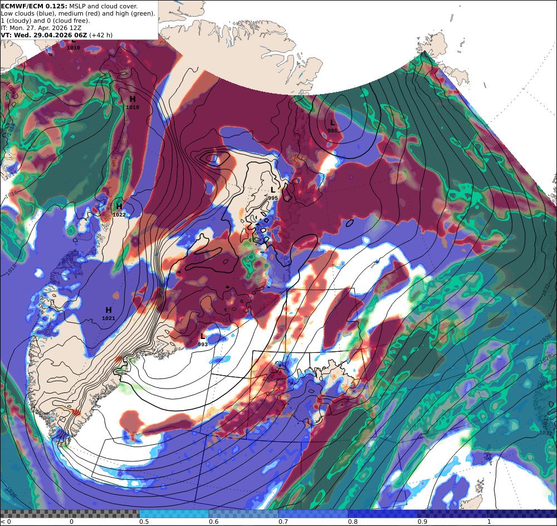
Task: Click the '1 (cloudy) and 0 (cloud free)' line
Action: click(x=46, y=21)
